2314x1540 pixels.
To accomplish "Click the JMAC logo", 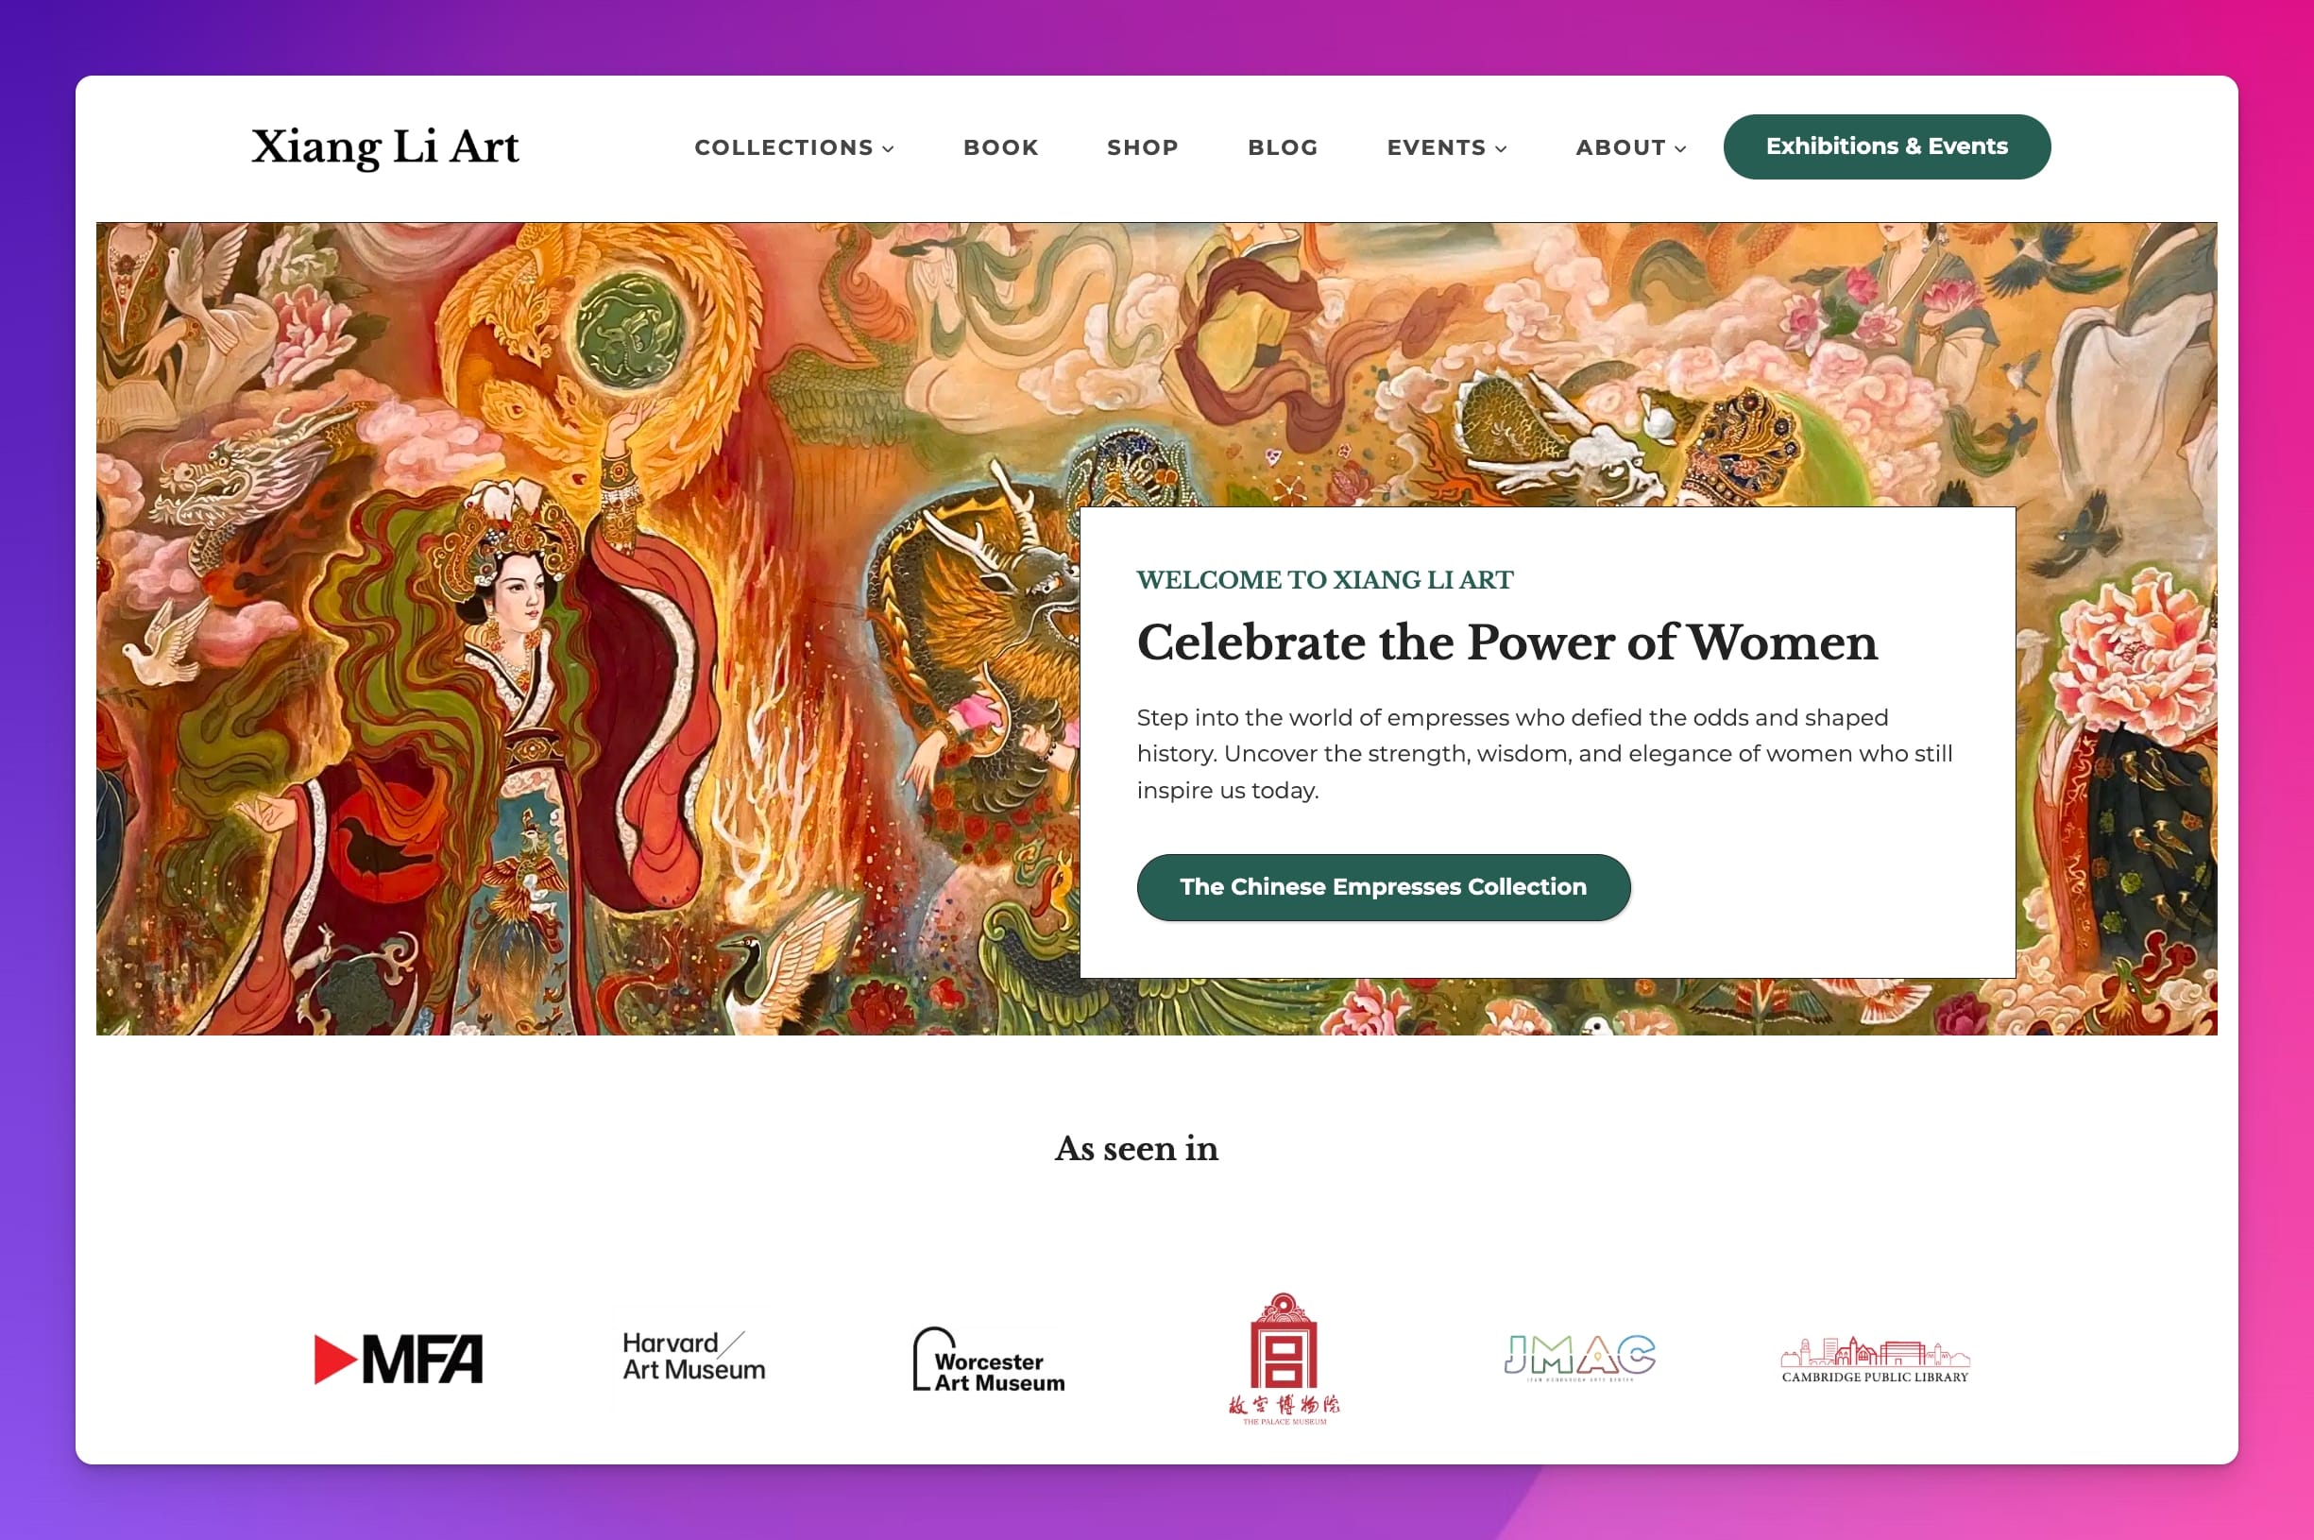I will (x=1578, y=1358).
